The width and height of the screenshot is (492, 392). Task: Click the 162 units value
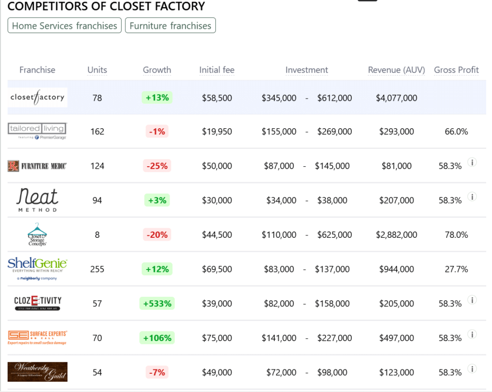point(97,132)
